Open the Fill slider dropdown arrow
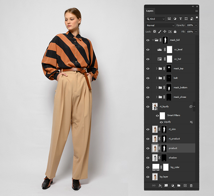 tap(196, 32)
